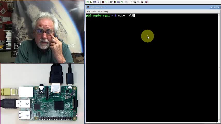Open the File menu in terminal
The height and width of the screenshot is (124, 221).
(89, 11)
